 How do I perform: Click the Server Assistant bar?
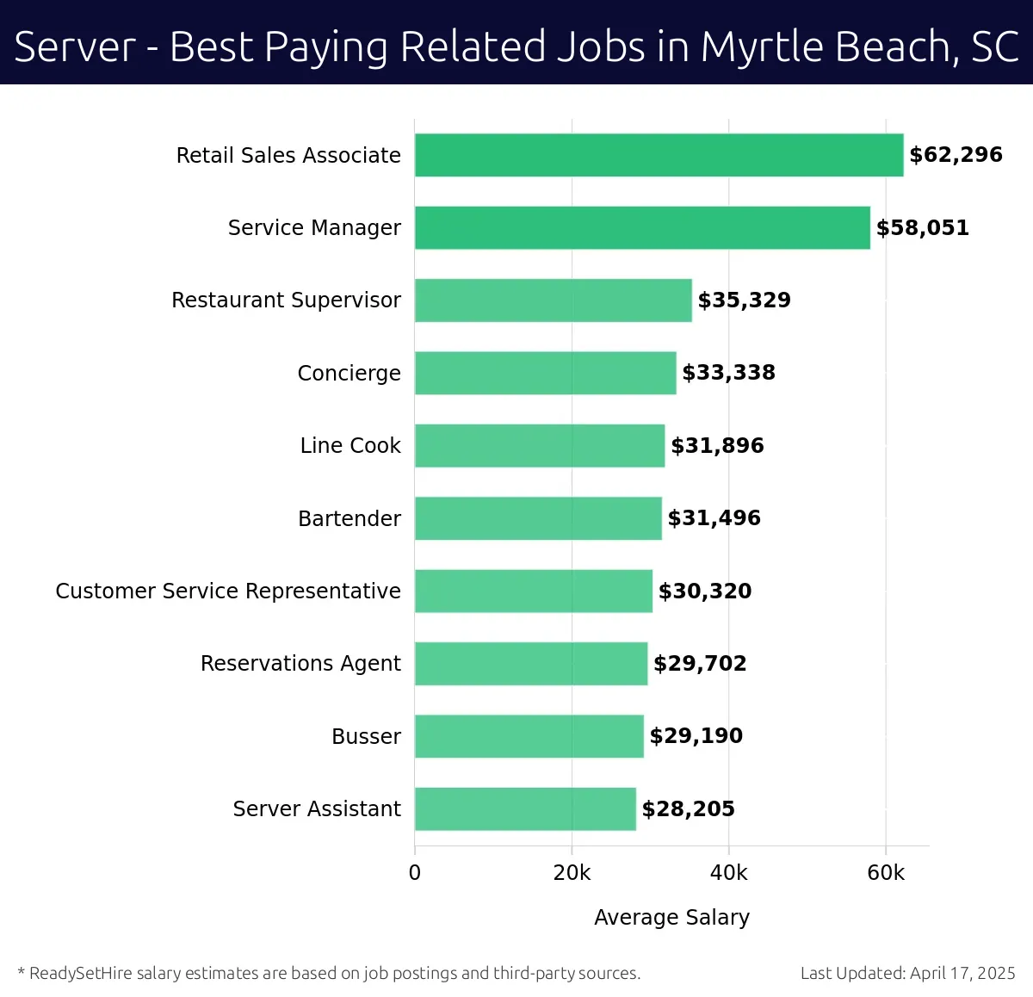point(525,808)
